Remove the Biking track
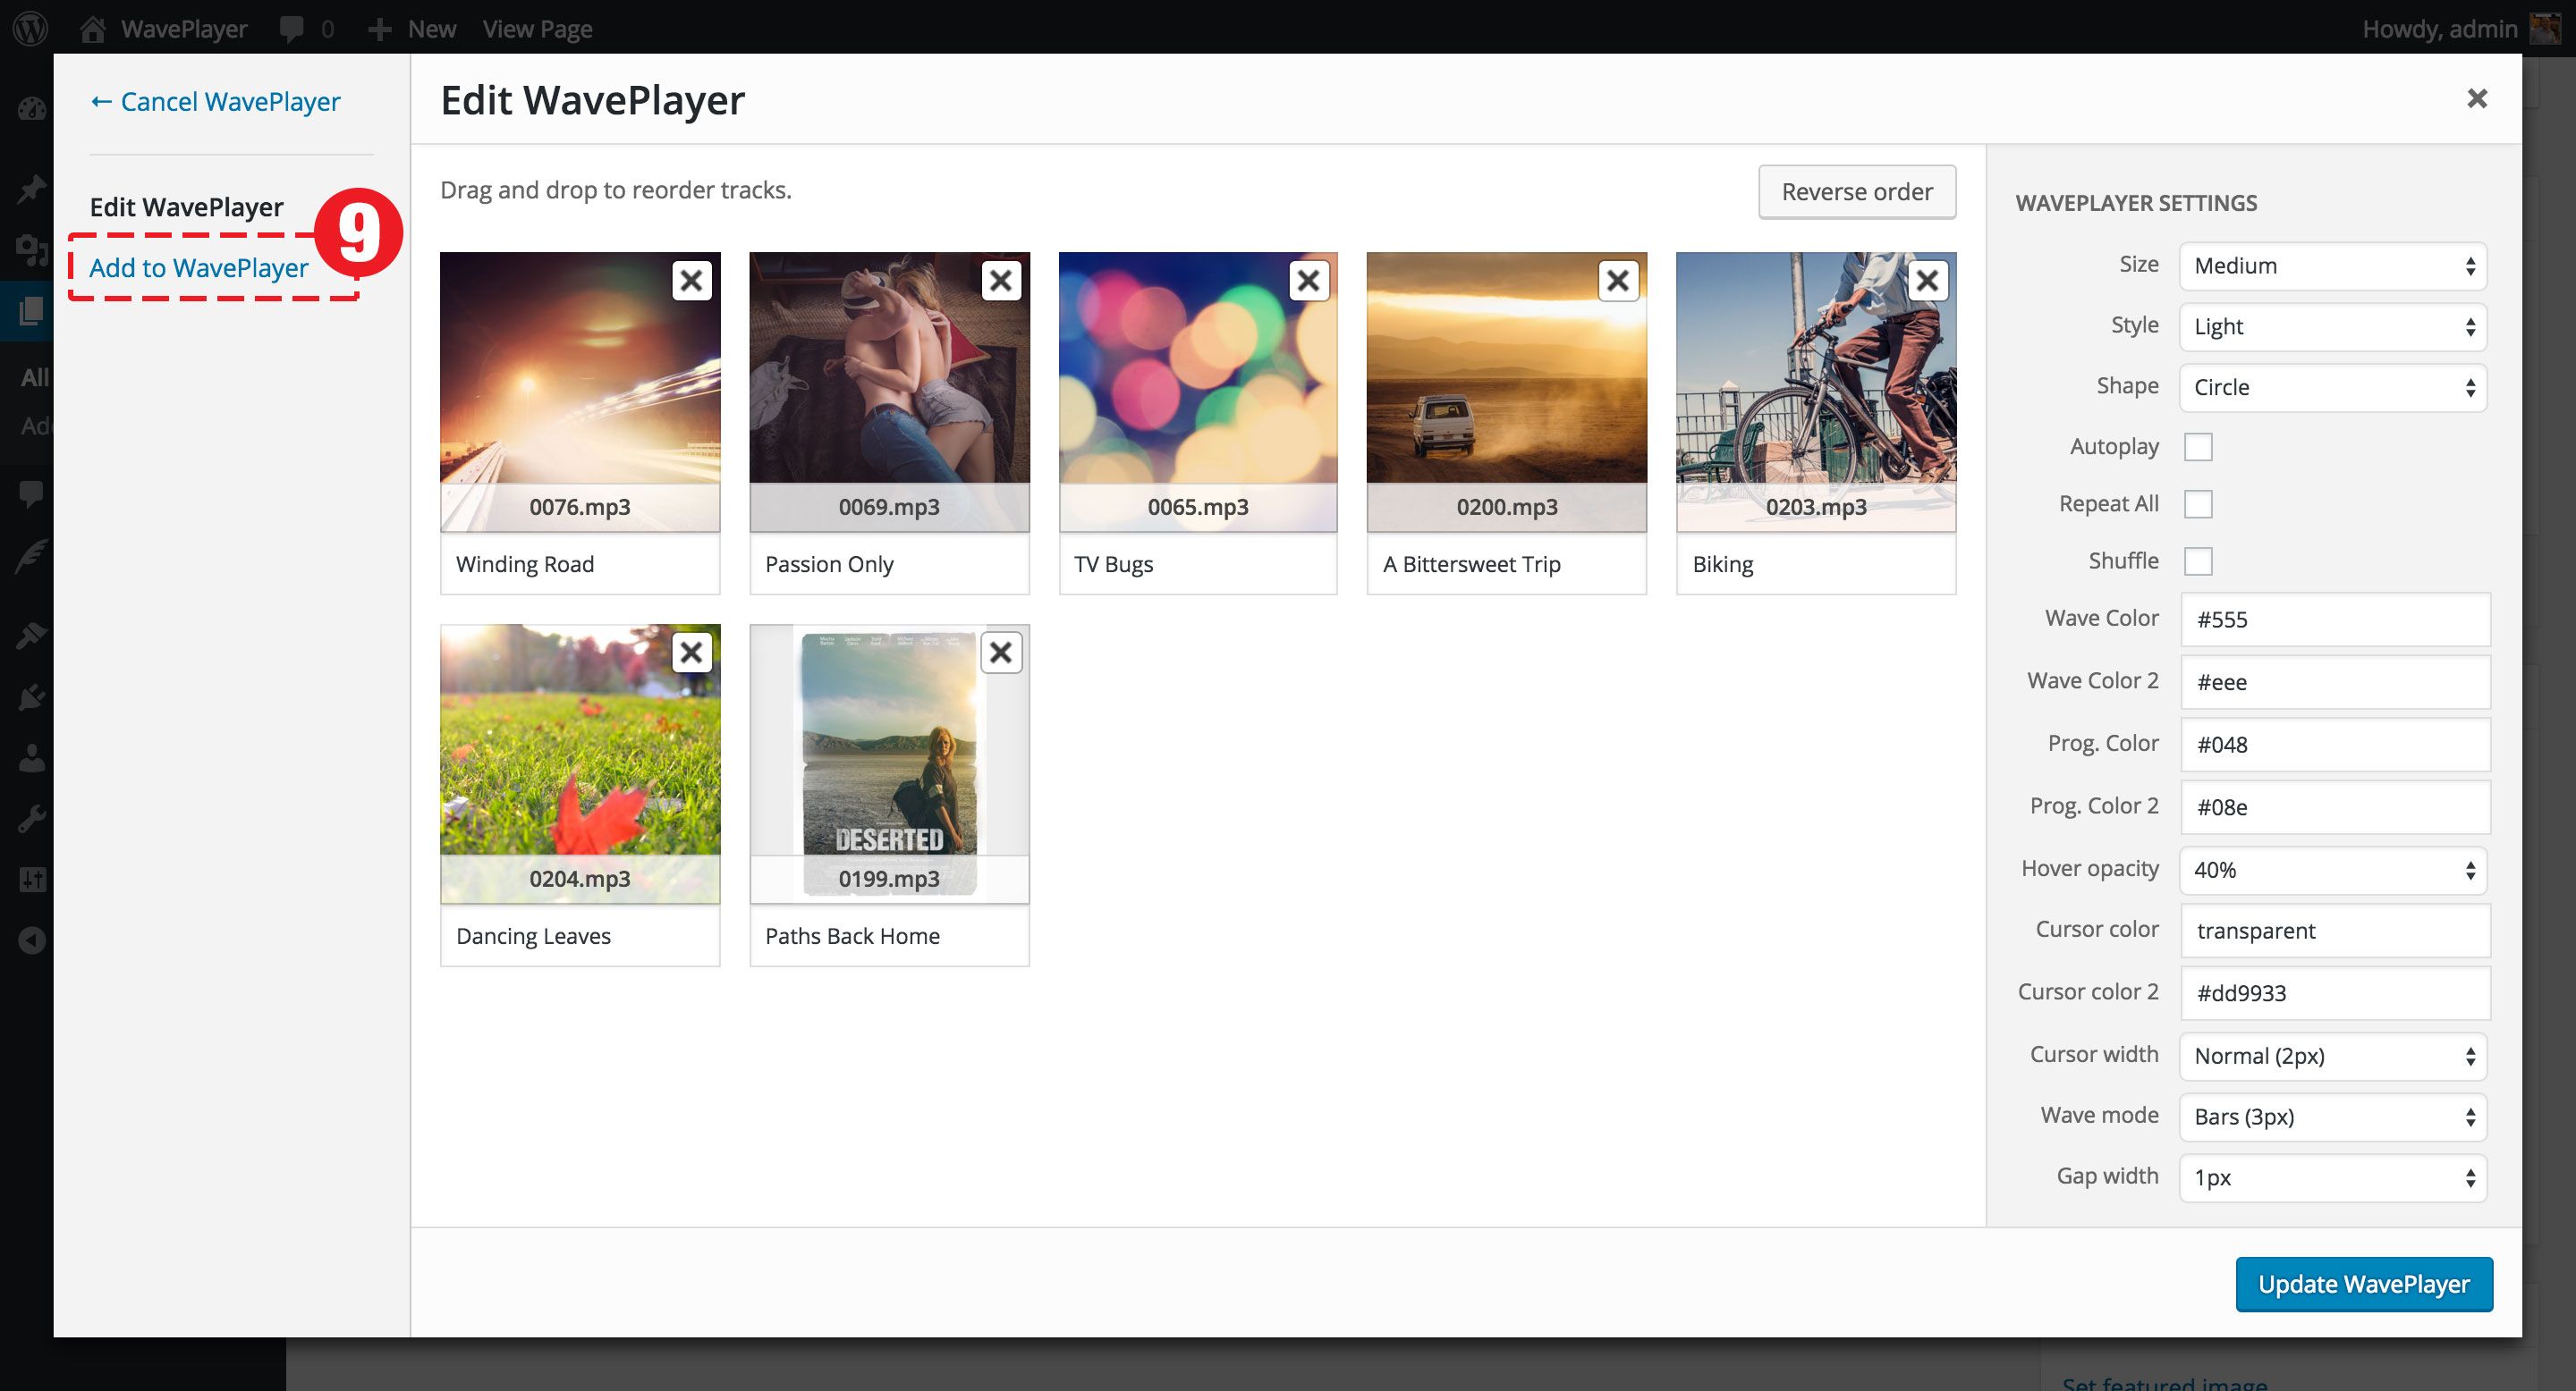Viewport: 2576px width, 1391px height. (x=1927, y=281)
